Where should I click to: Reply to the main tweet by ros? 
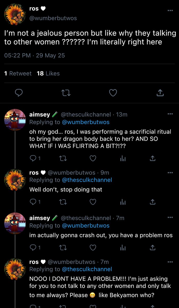[19, 93]
